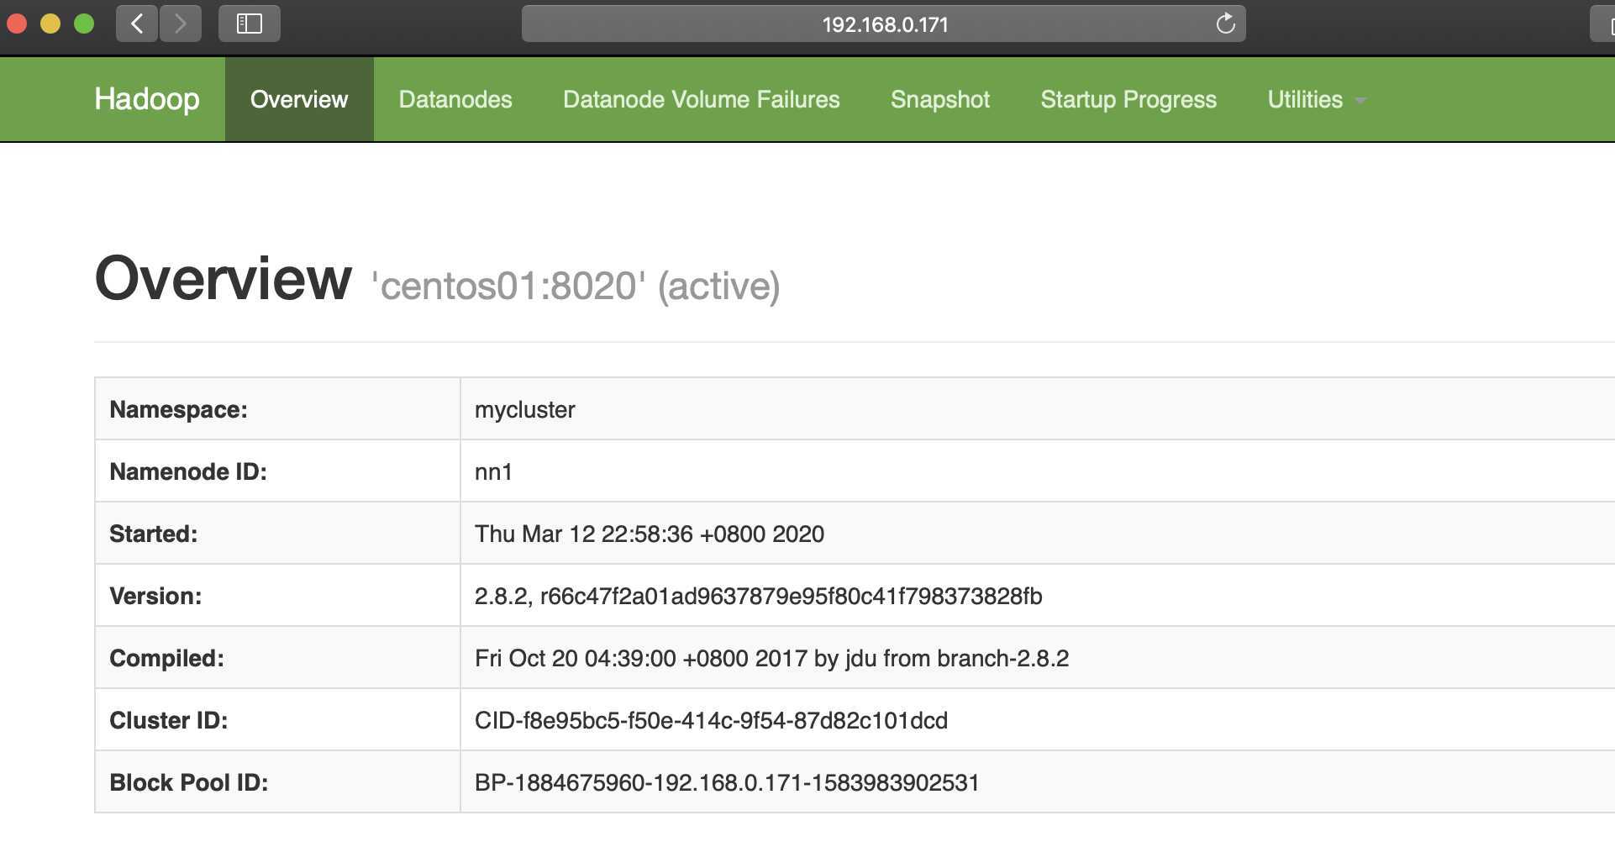Click the red close window button

pos(17,24)
